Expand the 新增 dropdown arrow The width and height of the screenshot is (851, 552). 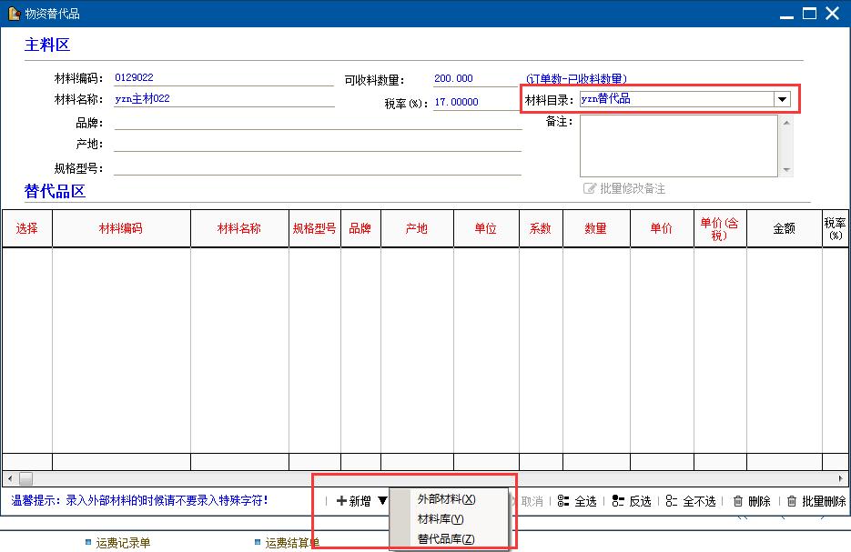pyautogui.click(x=383, y=501)
